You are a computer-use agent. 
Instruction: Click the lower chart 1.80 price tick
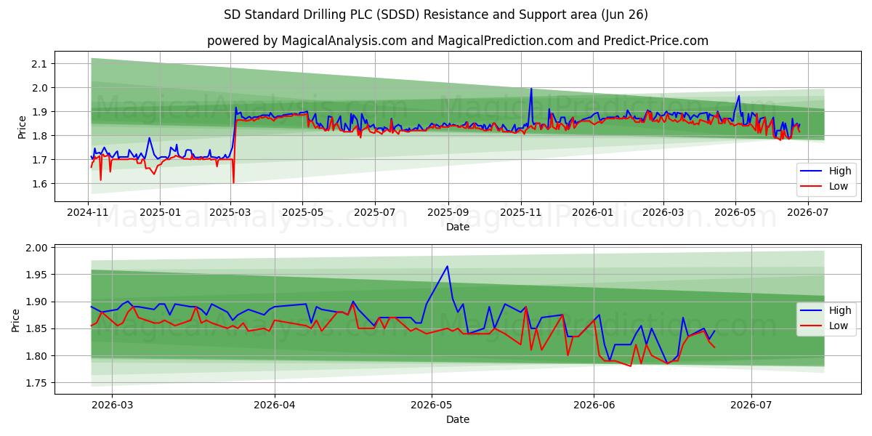tap(37, 356)
